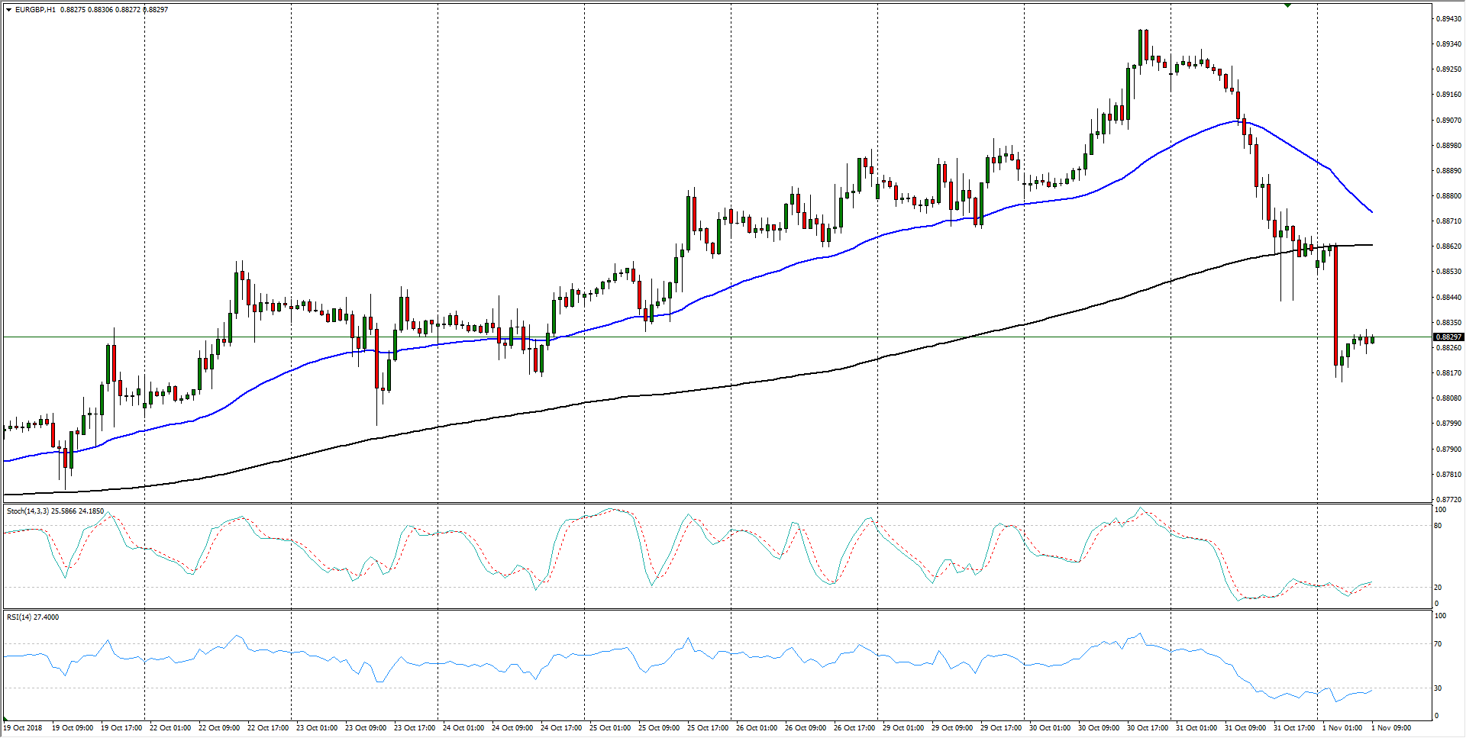Viewport: 1466px width, 738px height.
Task: Select the current price tag 0.88297
Action: [1448, 337]
